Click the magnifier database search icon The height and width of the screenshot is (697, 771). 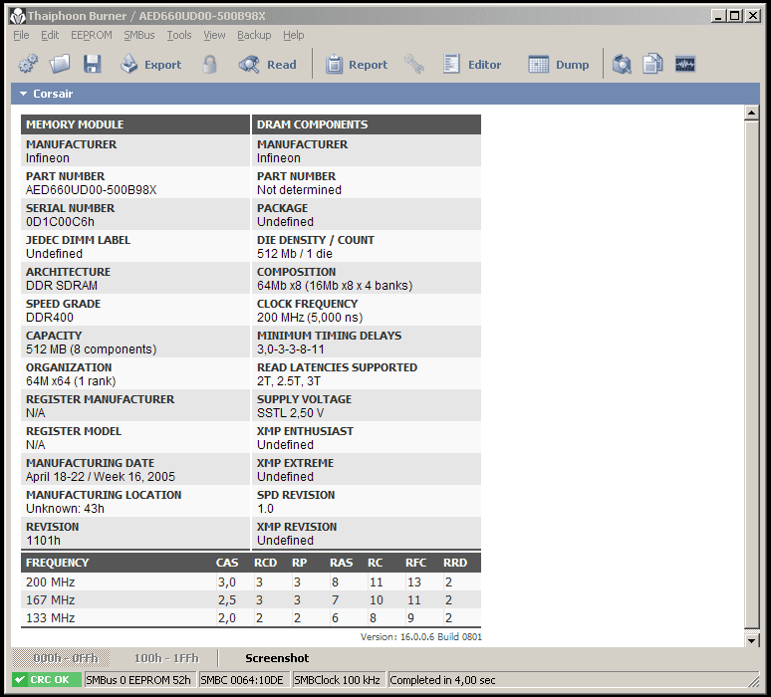(622, 65)
